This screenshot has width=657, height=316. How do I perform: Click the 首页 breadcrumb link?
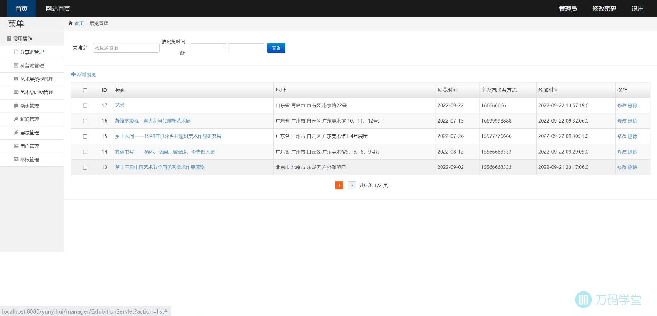pyautogui.click(x=79, y=23)
